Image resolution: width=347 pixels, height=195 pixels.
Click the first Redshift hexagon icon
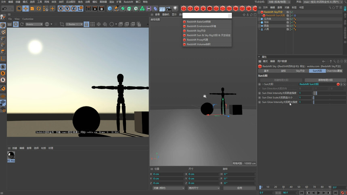coord(184,8)
